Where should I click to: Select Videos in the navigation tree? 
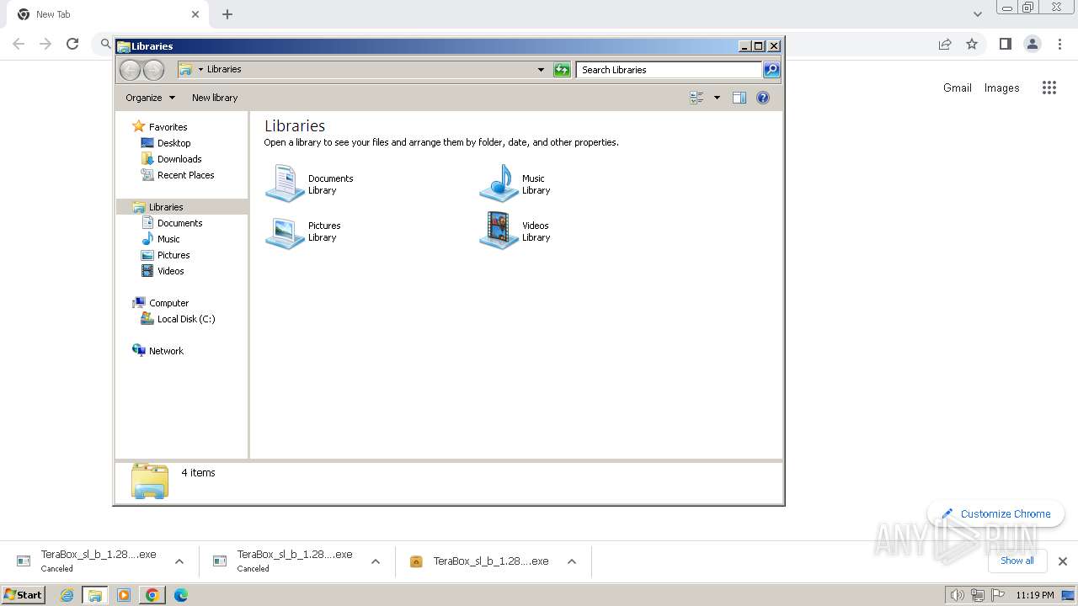pyautogui.click(x=170, y=271)
